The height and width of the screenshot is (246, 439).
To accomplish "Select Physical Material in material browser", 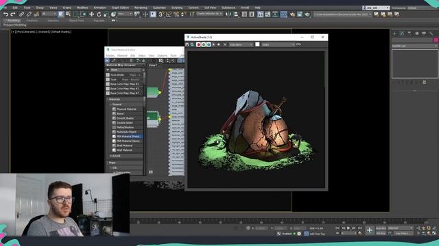I will 126,109.
